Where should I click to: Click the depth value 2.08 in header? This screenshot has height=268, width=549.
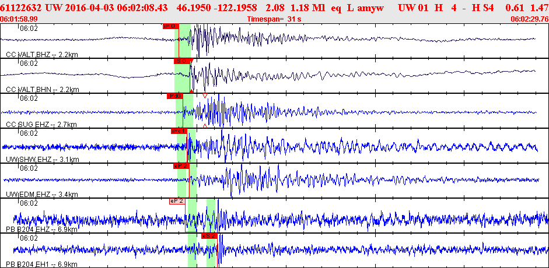pyautogui.click(x=275, y=8)
